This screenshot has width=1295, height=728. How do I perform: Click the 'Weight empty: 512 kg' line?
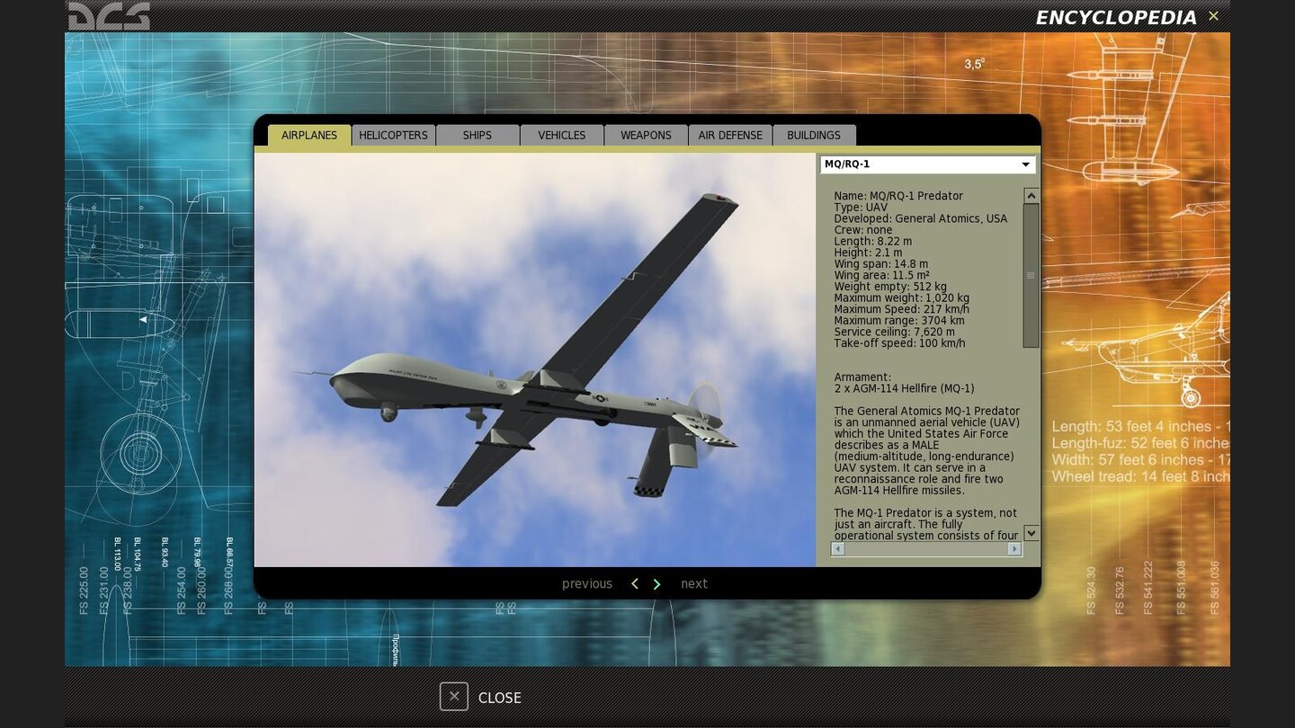[890, 287]
